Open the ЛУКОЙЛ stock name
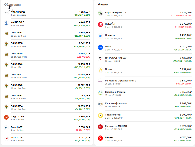The width and height of the screenshot is (195, 147). click(110, 24)
